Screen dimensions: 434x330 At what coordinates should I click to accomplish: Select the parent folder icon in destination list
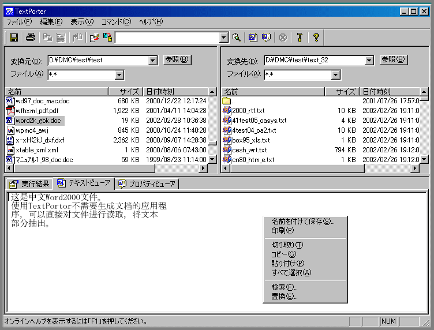pos(227,101)
